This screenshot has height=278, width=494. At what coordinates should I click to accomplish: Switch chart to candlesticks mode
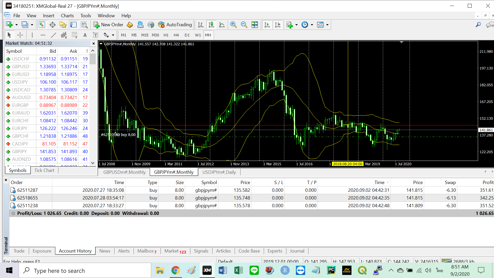[211, 25]
